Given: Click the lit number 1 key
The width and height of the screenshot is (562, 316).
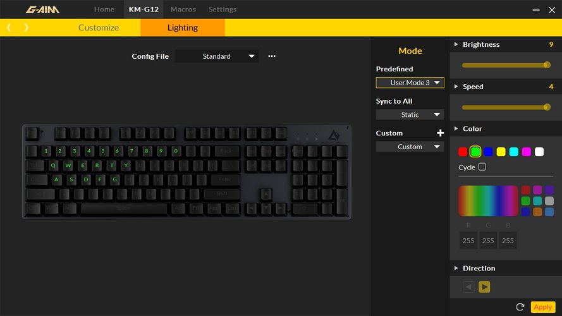Looking at the screenshot, I should tap(46, 151).
